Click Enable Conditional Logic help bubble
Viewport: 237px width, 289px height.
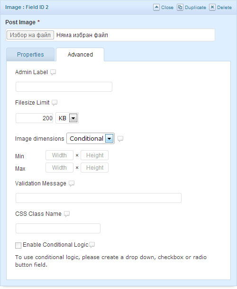click(x=92, y=245)
